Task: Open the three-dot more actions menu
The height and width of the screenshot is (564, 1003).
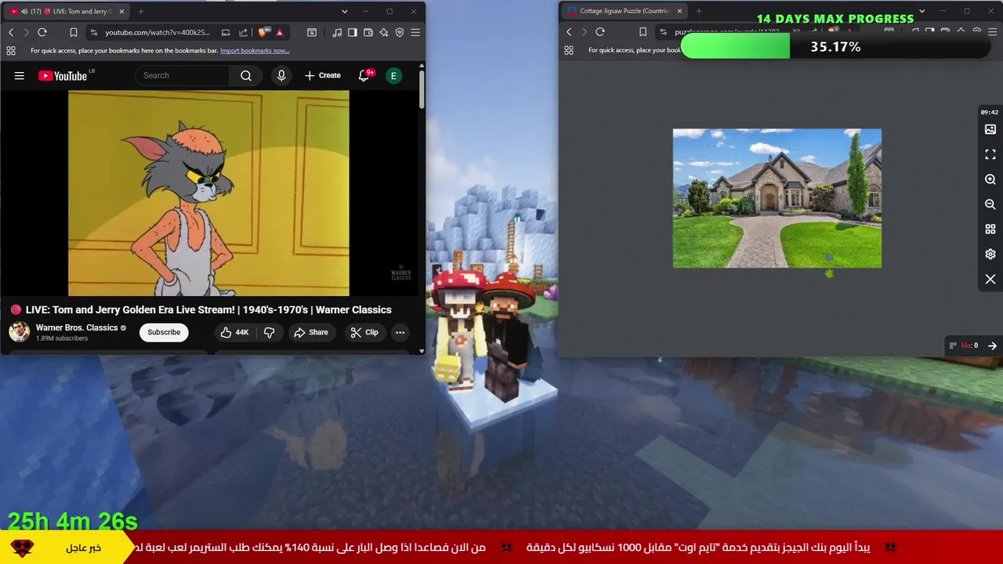Action: point(400,332)
